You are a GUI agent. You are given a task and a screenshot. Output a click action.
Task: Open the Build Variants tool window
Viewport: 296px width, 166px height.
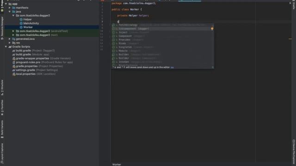2,129
